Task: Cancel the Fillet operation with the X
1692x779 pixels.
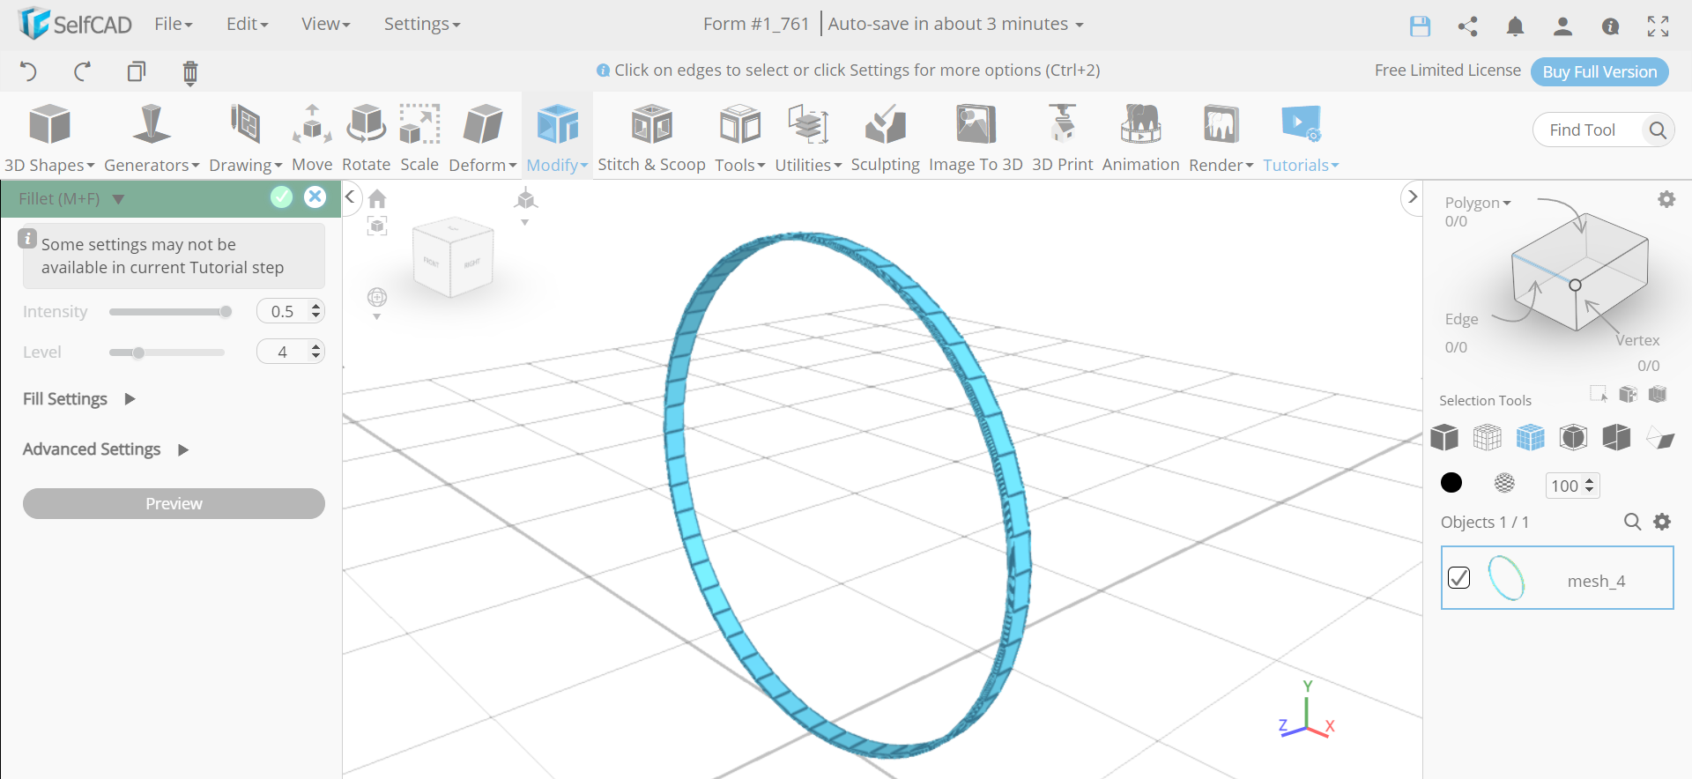Action: (315, 197)
